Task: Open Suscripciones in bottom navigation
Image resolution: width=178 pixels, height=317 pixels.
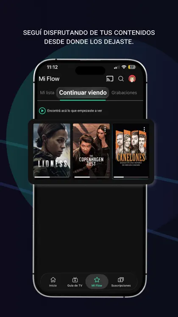Action: point(121,282)
